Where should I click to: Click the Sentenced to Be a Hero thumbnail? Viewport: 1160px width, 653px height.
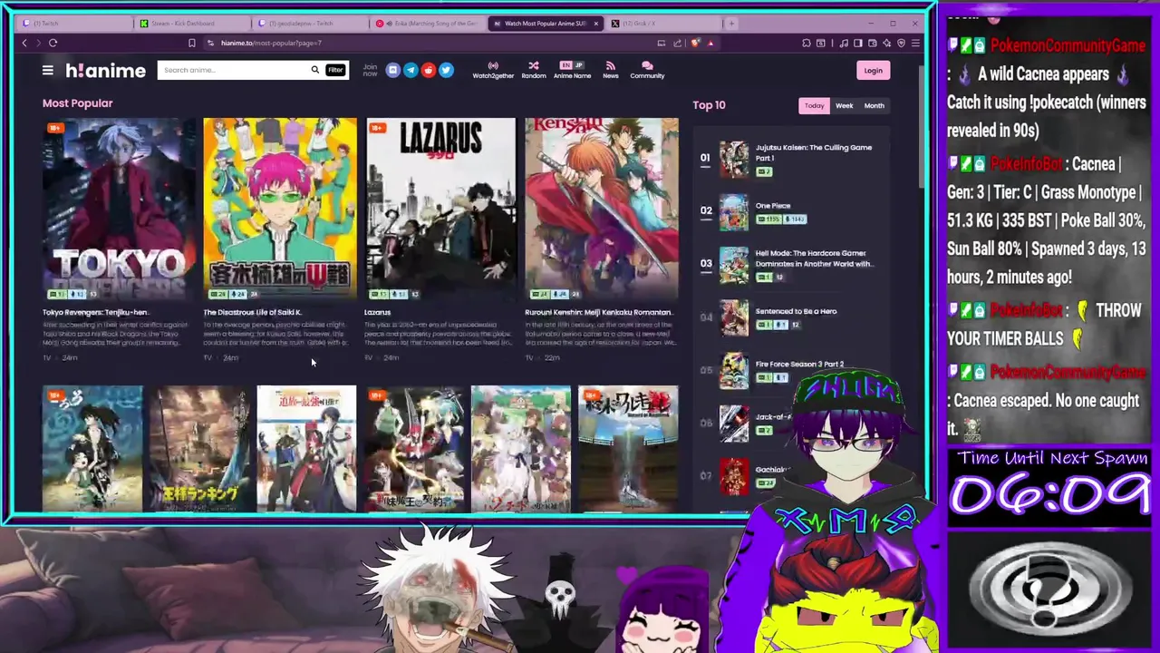(734, 318)
